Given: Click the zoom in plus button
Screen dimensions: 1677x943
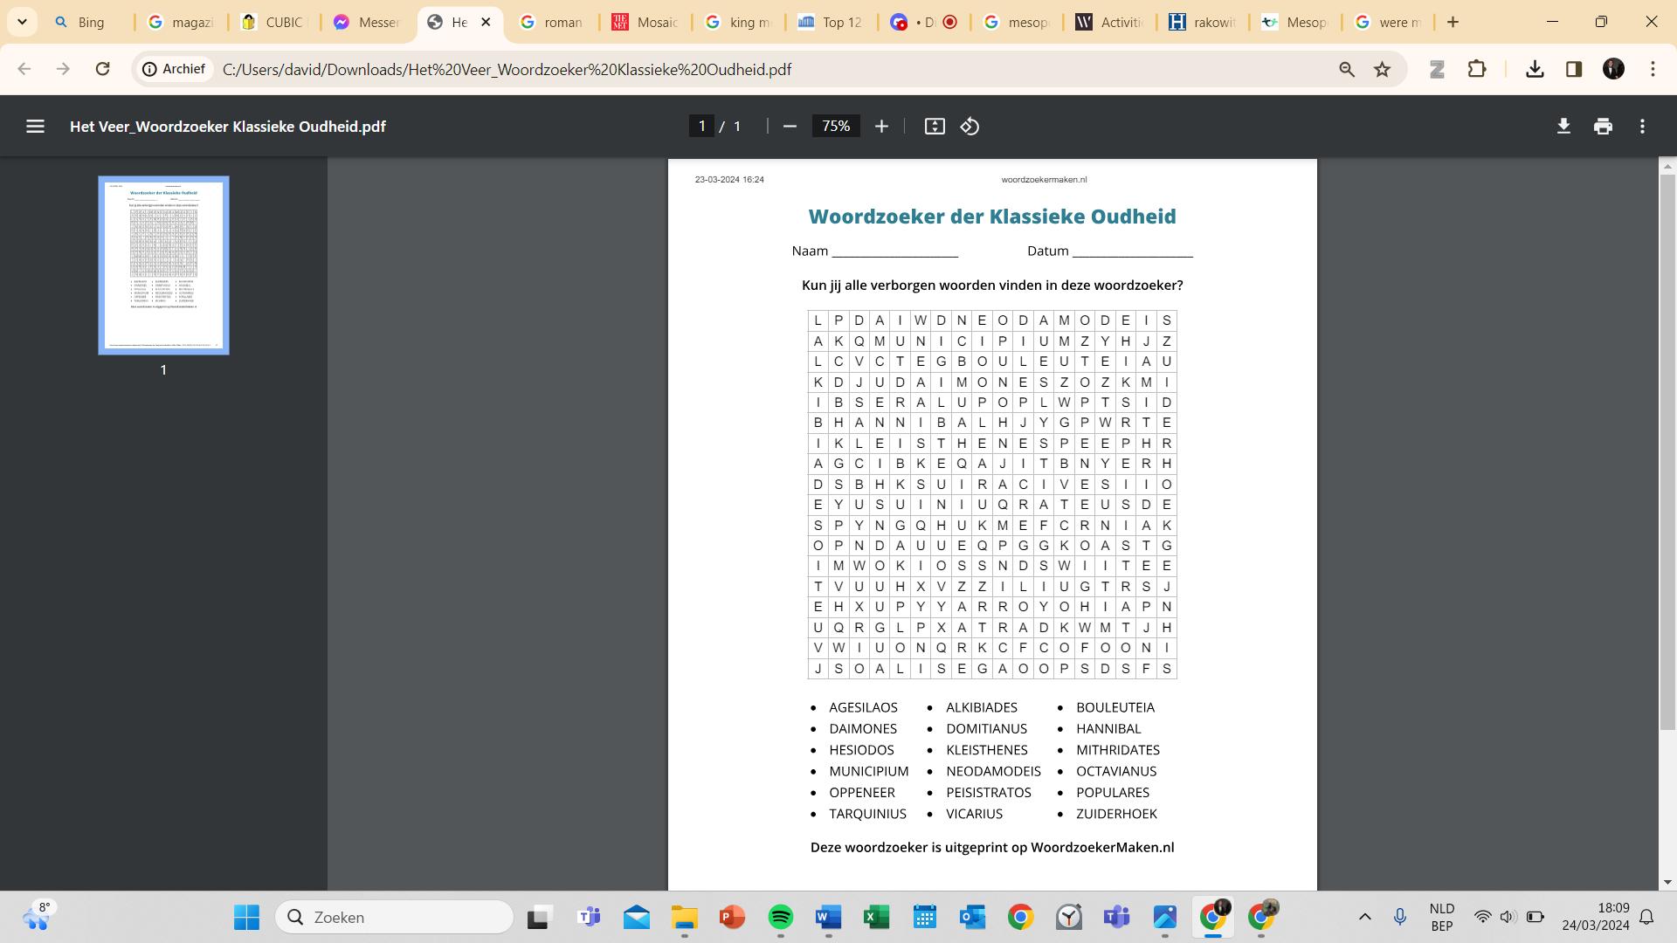Looking at the screenshot, I should [881, 127].
